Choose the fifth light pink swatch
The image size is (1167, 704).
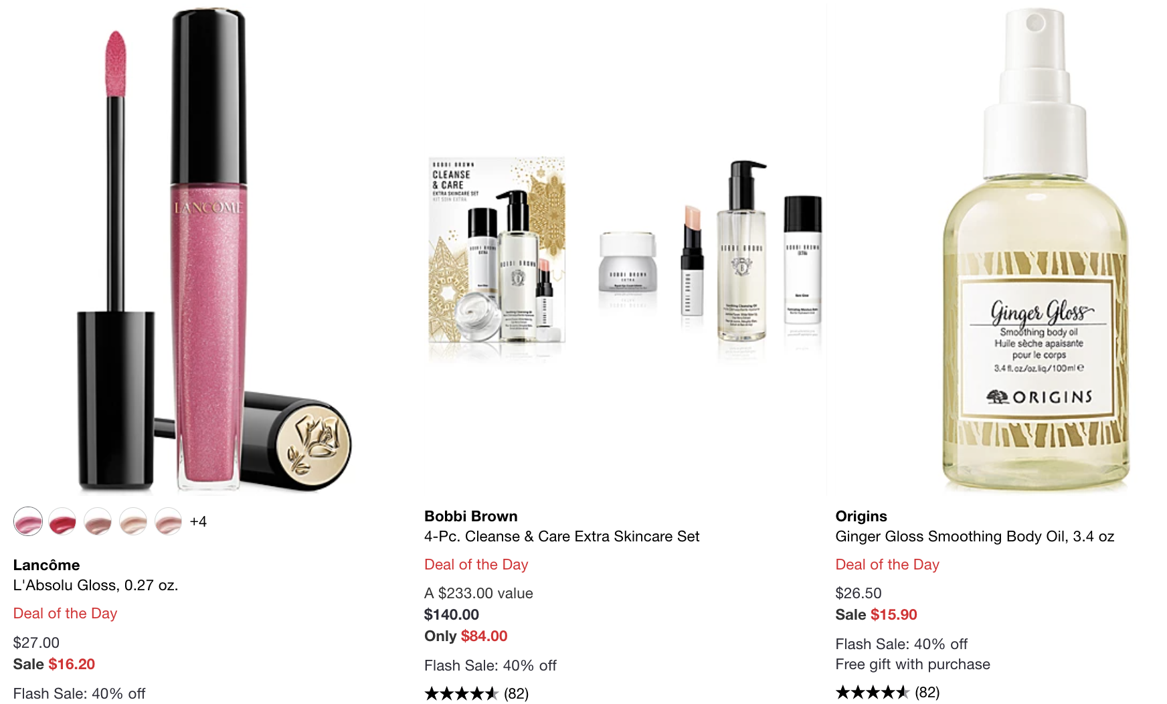tap(168, 521)
